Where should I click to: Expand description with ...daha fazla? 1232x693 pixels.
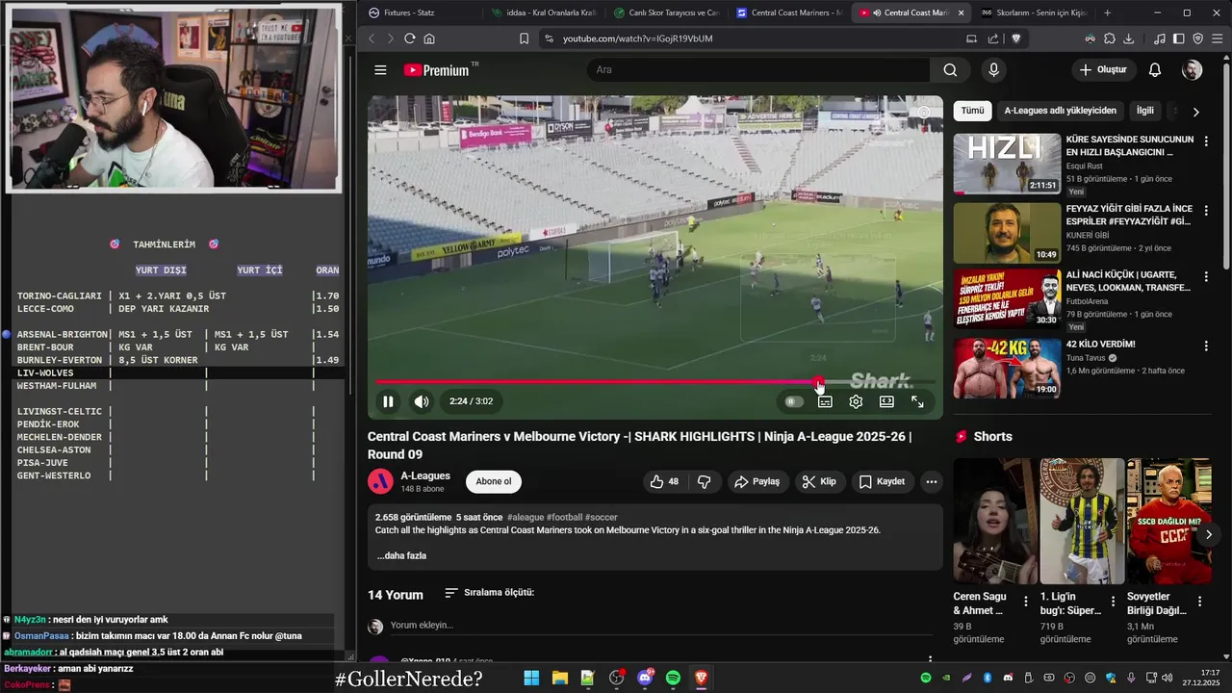click(401, 555)
